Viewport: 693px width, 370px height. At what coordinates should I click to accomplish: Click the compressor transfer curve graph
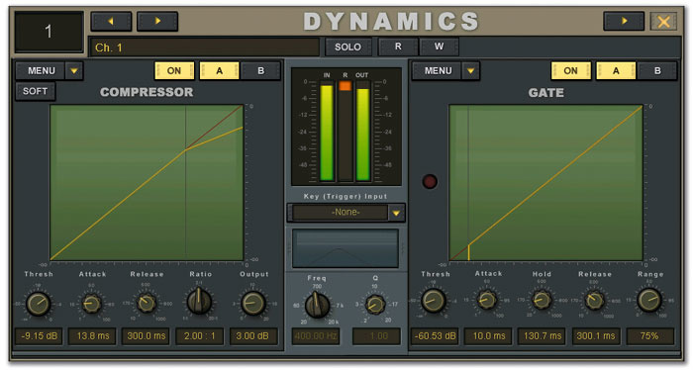click(x=147, y=182)
